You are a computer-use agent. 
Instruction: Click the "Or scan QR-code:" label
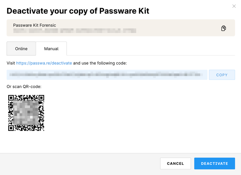click(x=24, y=87)
